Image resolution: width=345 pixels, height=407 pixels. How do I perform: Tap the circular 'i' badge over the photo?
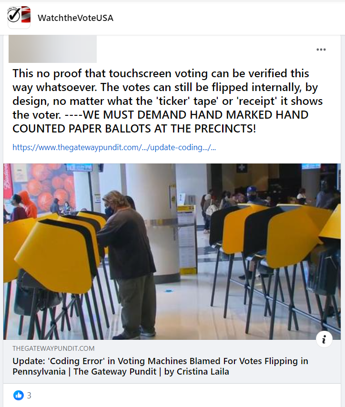[x=325, y=339]
